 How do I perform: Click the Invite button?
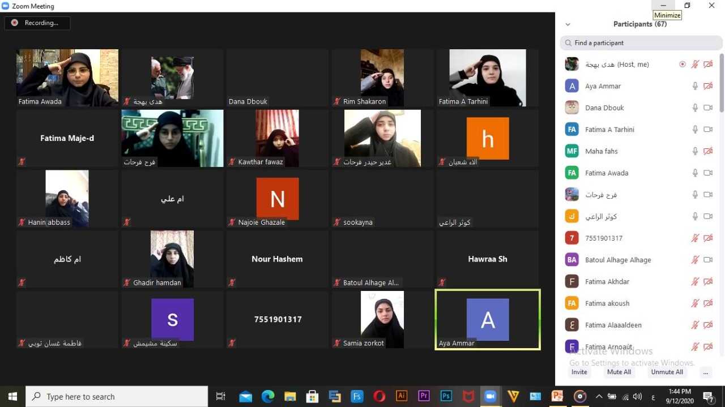tap(579, 372)
